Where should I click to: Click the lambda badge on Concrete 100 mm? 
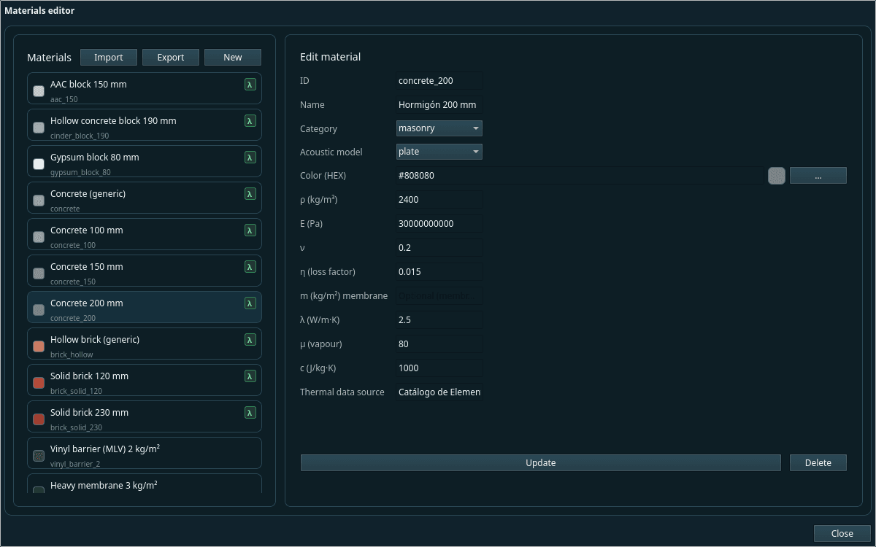pyautogui.click(x=250, y=230)
